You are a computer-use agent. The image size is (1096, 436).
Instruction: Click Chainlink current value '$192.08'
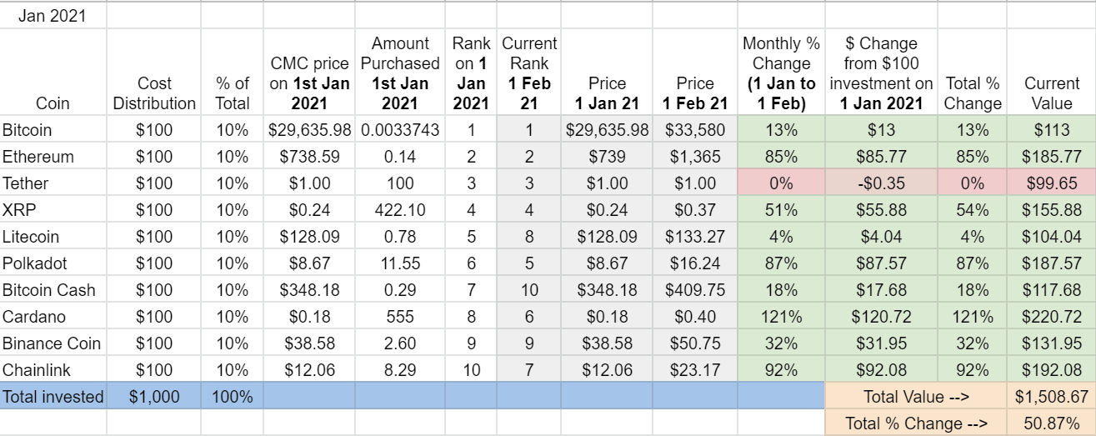[1051, 369]
